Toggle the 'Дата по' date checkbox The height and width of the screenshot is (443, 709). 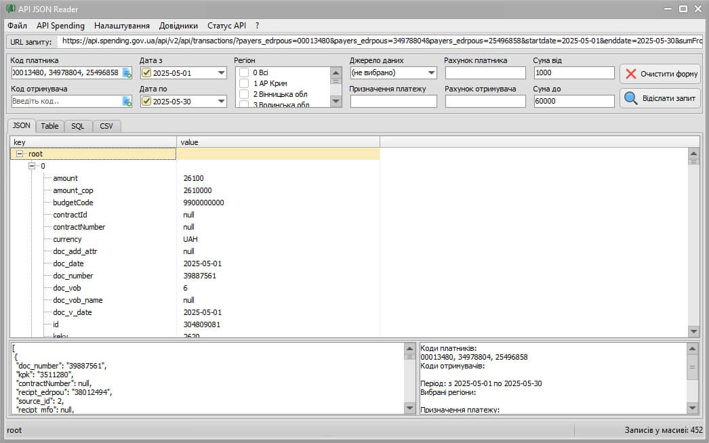(x=146, y=102)
